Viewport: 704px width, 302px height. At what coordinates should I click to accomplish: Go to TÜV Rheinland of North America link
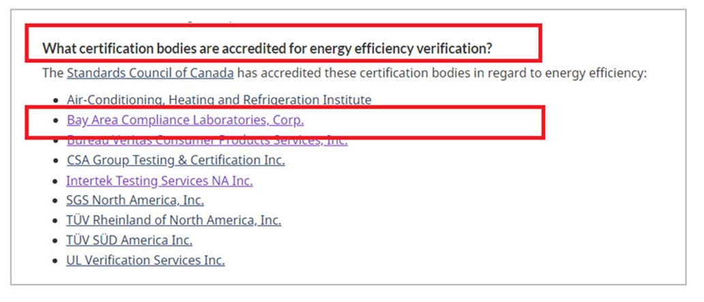[x=174, y=220]
